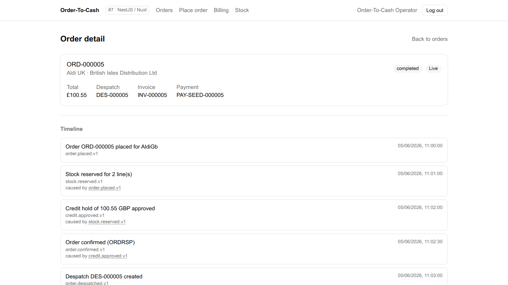
Task: Click payment reference PAY-SEED-000005
Action: click(x=200, y=95)
